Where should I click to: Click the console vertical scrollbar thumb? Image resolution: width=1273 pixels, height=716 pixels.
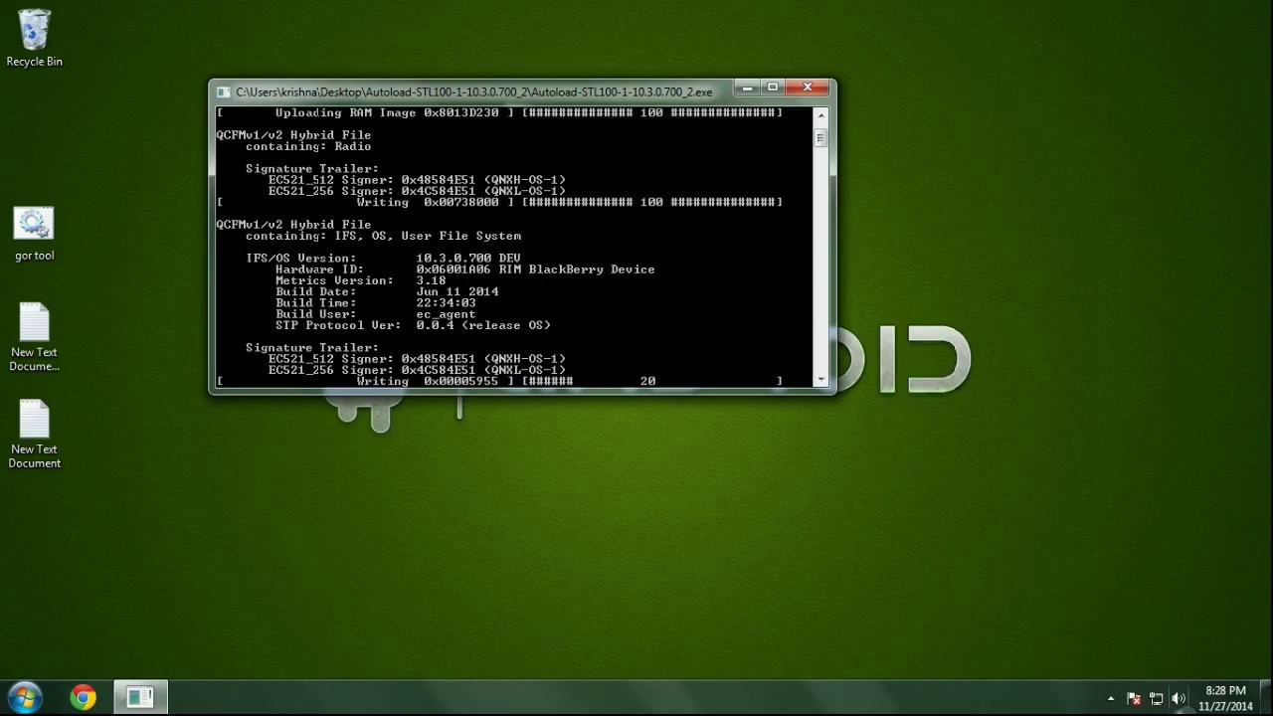point(820,139)
